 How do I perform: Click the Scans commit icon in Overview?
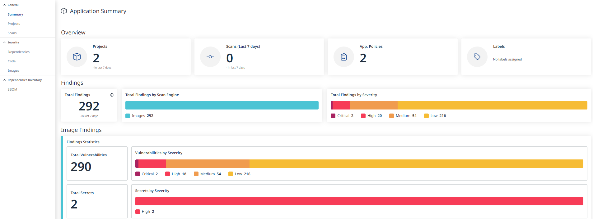(x=210, y=57)
